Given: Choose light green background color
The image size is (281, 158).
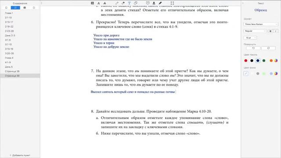Looking at the screenshot, I should (x=264, y=73).
